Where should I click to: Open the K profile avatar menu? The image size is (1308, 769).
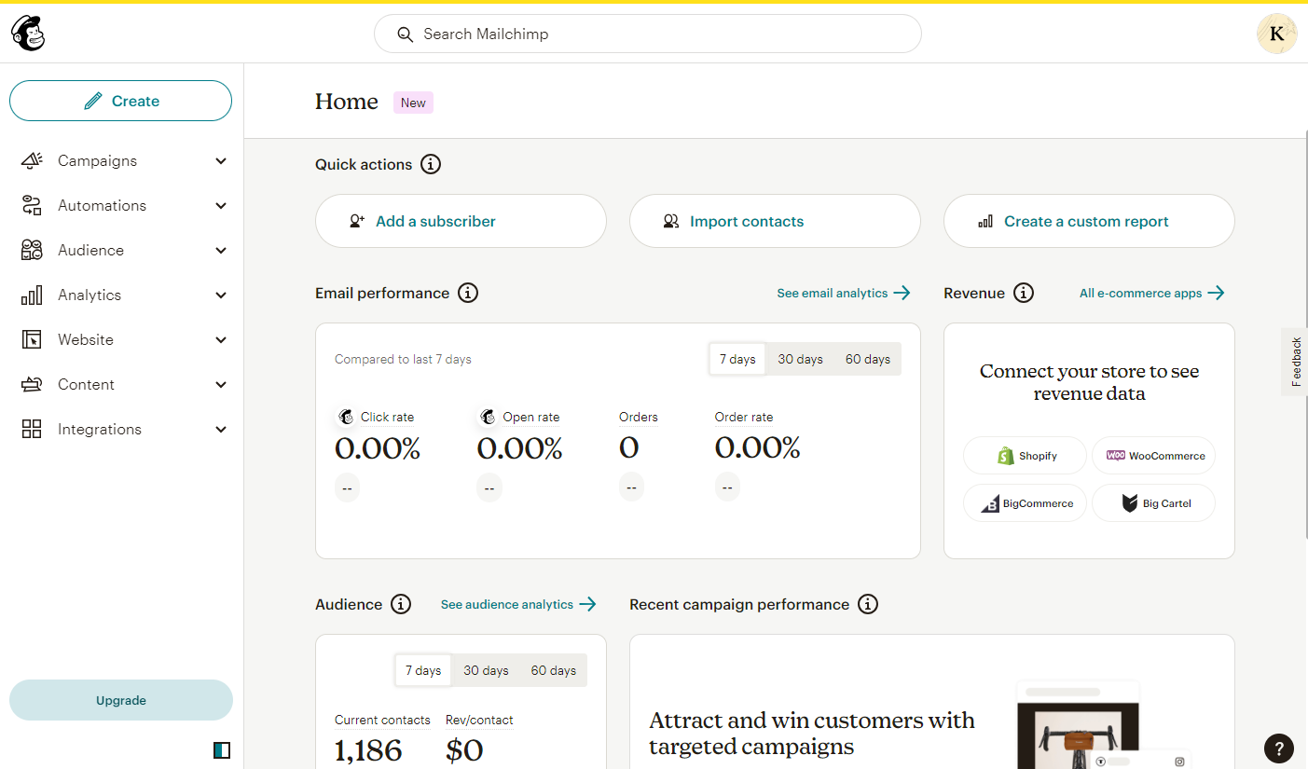(x=1276, y=34)
